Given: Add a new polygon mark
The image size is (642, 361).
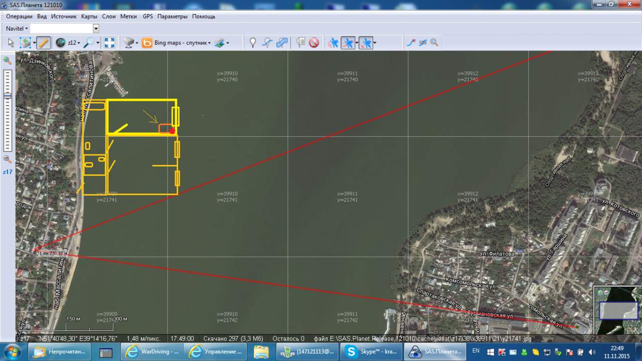Looking at the screenshot, I should 282,43.
